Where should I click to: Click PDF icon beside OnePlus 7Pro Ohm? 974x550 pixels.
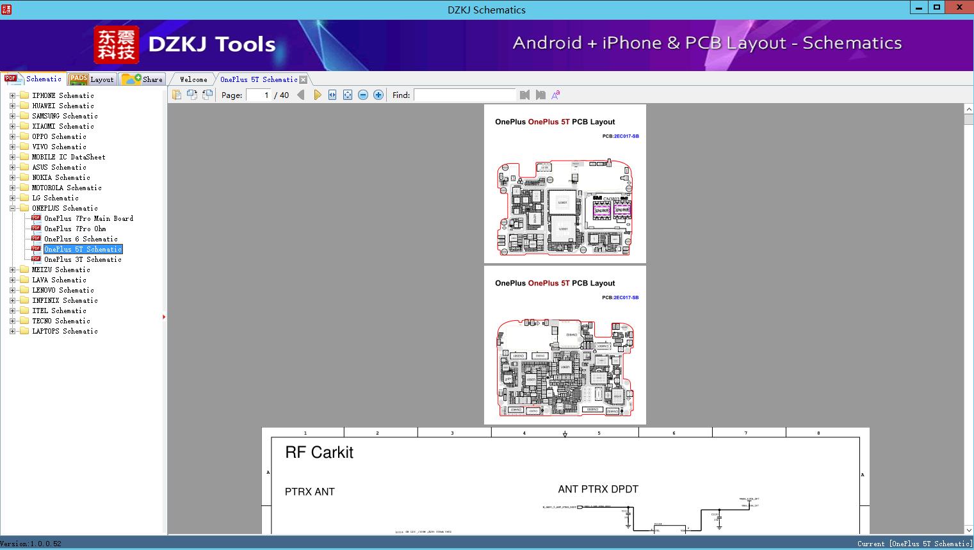click(36, 228)
